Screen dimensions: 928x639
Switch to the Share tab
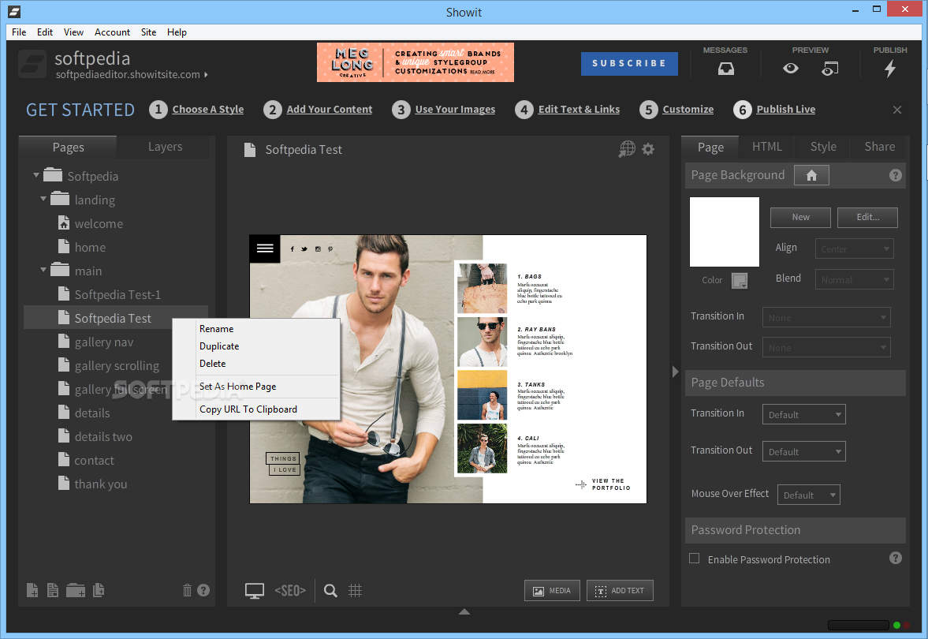pos(879,147)
